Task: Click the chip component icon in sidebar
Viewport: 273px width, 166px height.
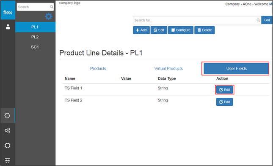Action: point(8,145)
